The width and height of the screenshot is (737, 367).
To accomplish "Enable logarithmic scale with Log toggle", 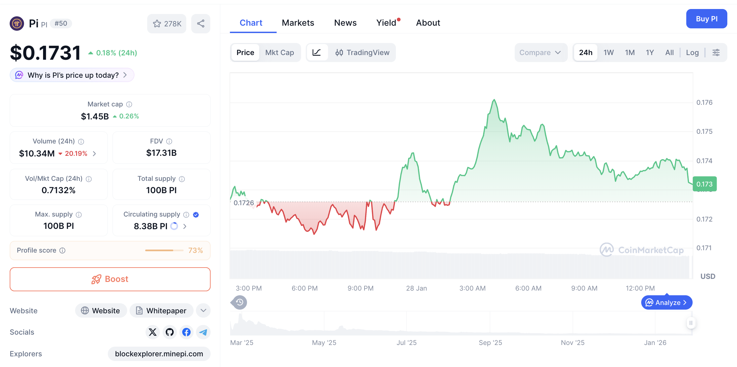I will pos(692,52).
